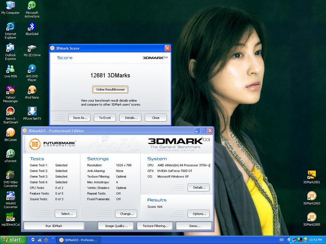
Task: Launch 3DMark2003 desktop shortcut
Action: pyautogui.click(x=311, y=198)
